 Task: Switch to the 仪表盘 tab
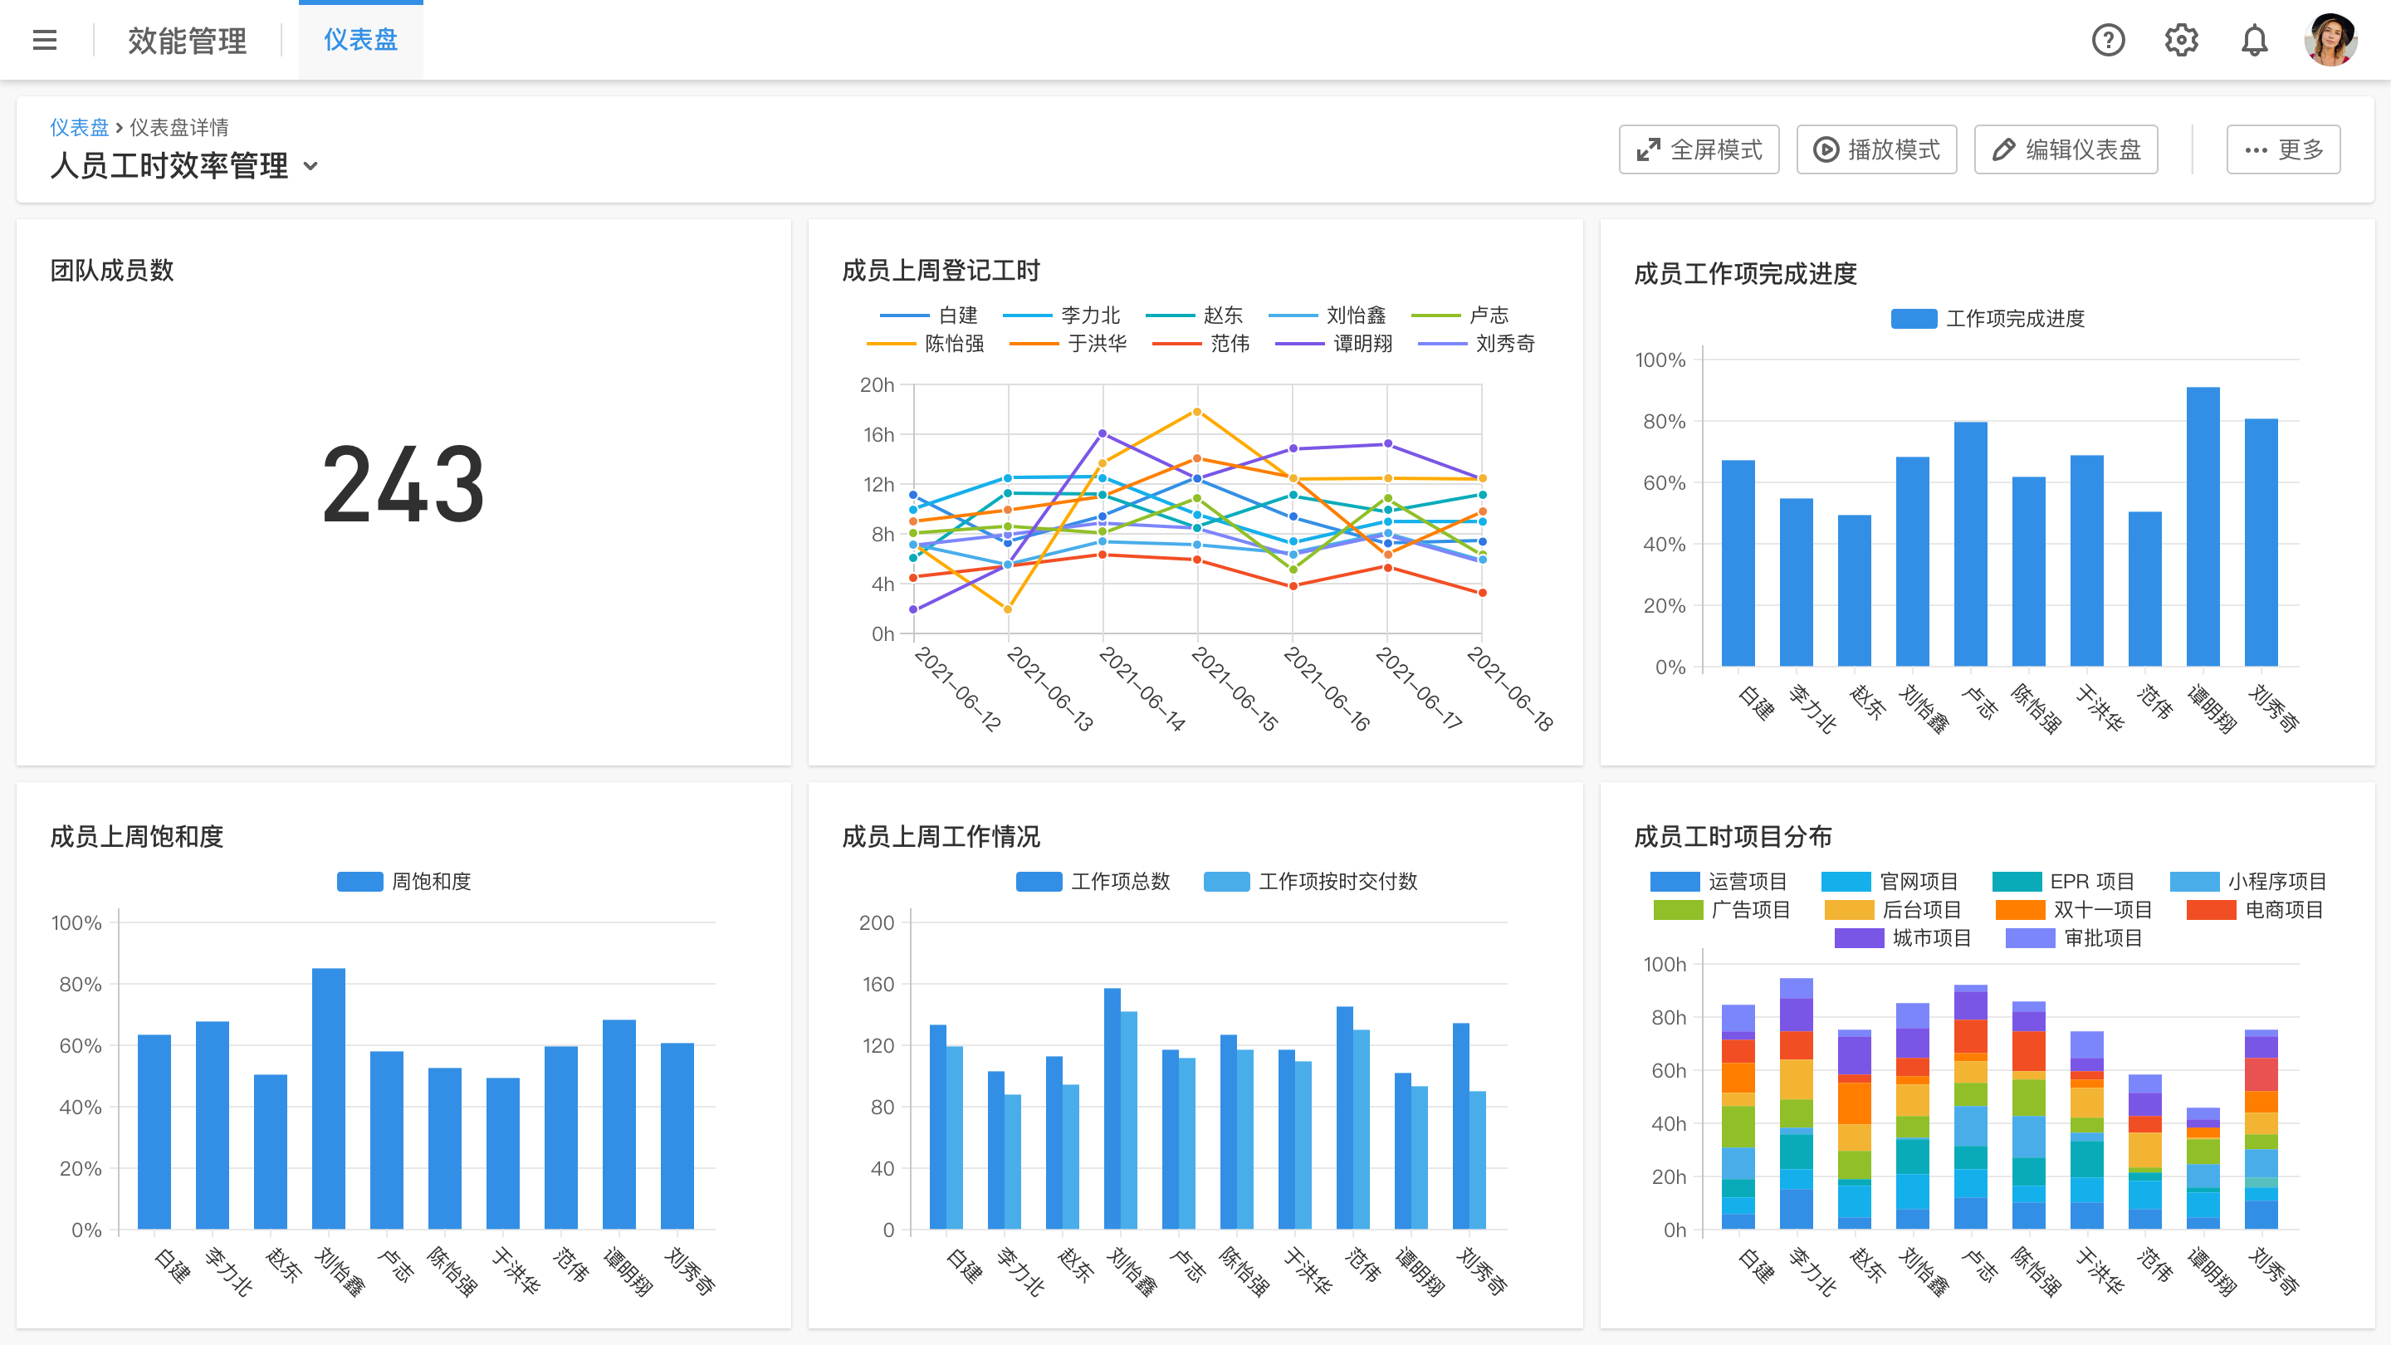(360, 41)
